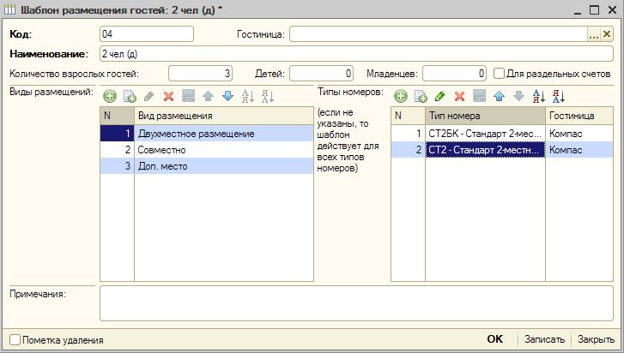Click the Гостиница input field
The image size is (624, 353).
coord(439,34)
